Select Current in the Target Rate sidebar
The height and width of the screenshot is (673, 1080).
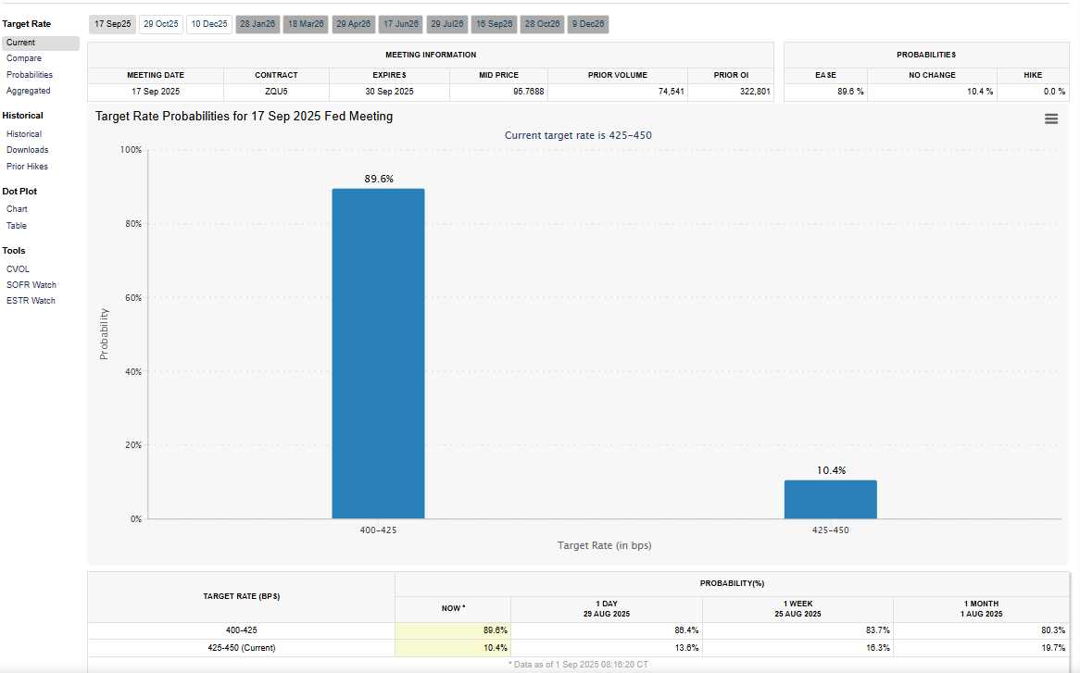point(21,43)
